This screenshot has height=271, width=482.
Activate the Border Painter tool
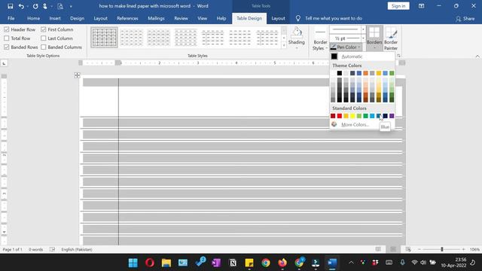tap(391, 38)
